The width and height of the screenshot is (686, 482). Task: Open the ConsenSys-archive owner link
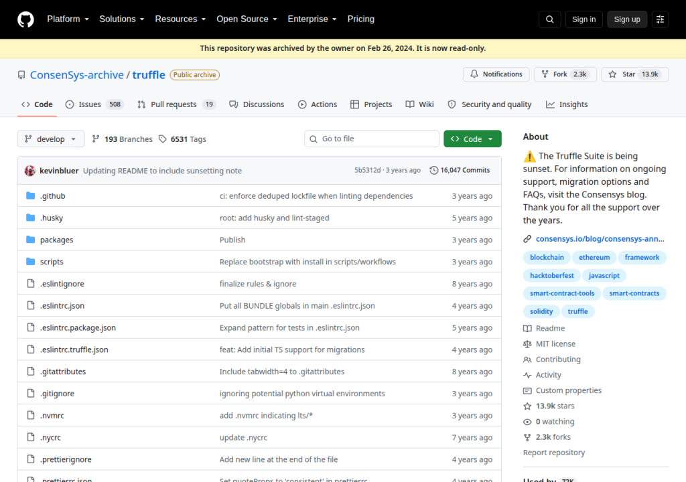pyautogui.click(x=77, y=75)
